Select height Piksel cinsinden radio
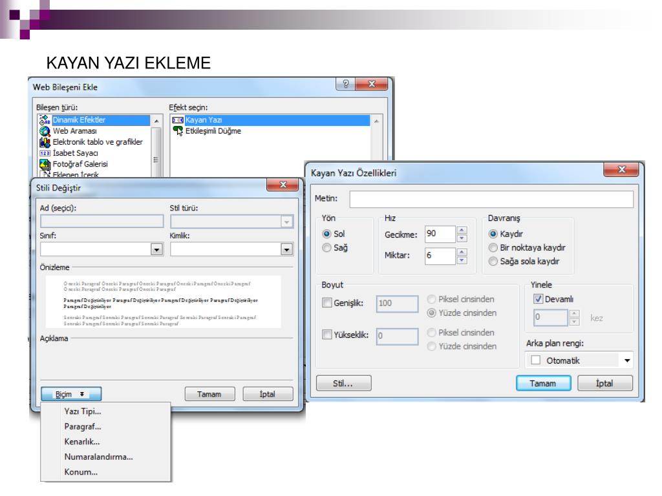The width and height of the screenshot is (662, 496). pos(431,333)
